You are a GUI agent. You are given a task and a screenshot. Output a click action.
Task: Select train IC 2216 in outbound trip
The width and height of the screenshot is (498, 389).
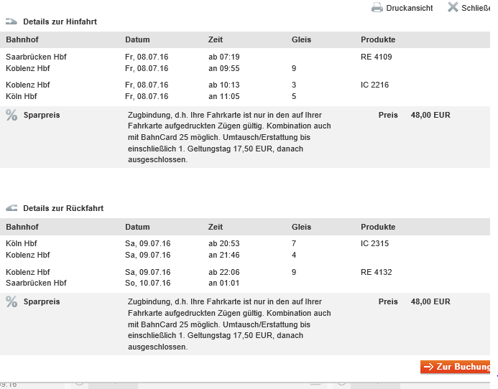(374, 85)
